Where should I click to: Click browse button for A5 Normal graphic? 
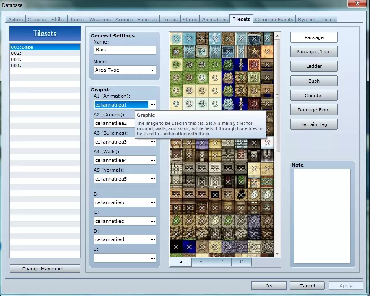tap(152, 179)
